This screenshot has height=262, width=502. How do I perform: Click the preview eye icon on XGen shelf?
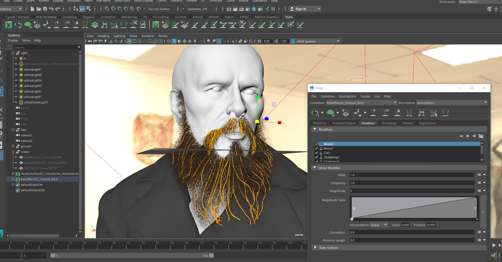pos(18,25)
